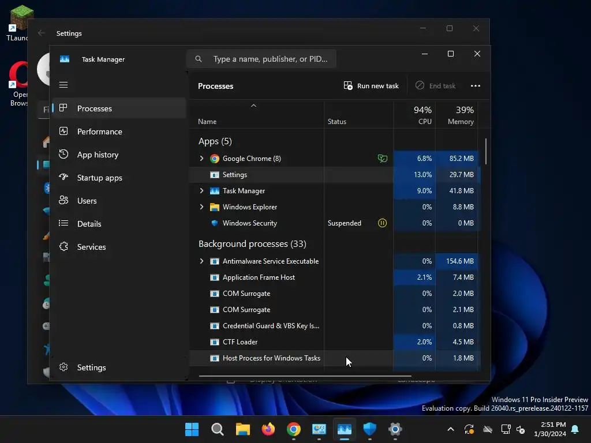Open the Control Panel icon in the taskbar
This screenshot has height=443, width=591.
319,429
